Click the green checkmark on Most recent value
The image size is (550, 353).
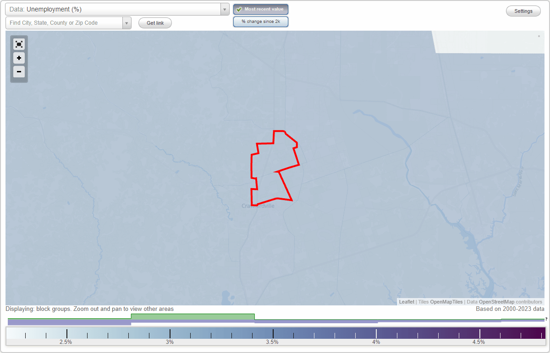(239, 9)
